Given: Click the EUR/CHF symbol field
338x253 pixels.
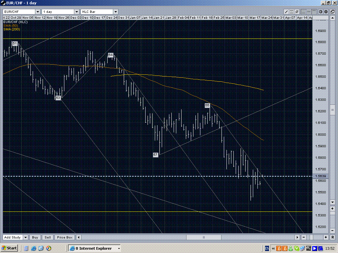Looking at the screenshot, I should pyautogui.click(x=19, y=12).
